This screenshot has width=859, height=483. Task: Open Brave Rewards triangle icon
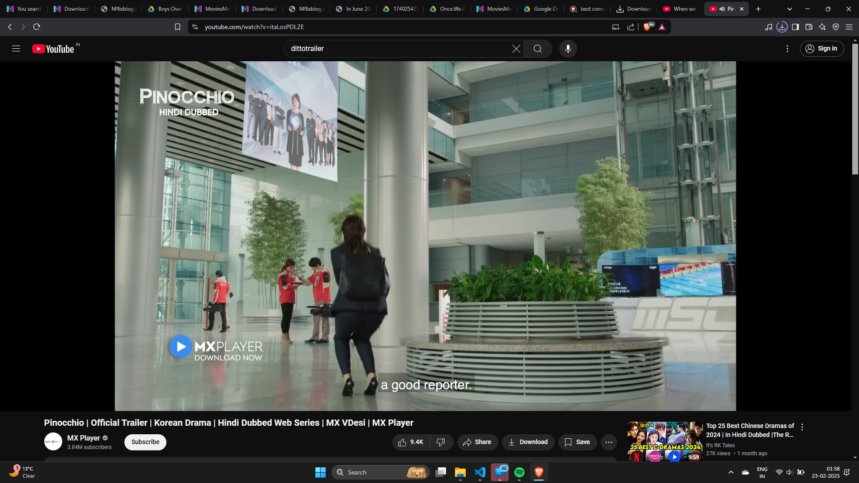[662, 27]
